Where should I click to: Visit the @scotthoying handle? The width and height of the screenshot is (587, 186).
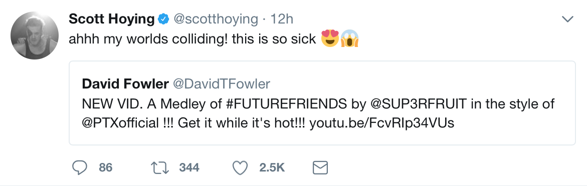point(215,19)
